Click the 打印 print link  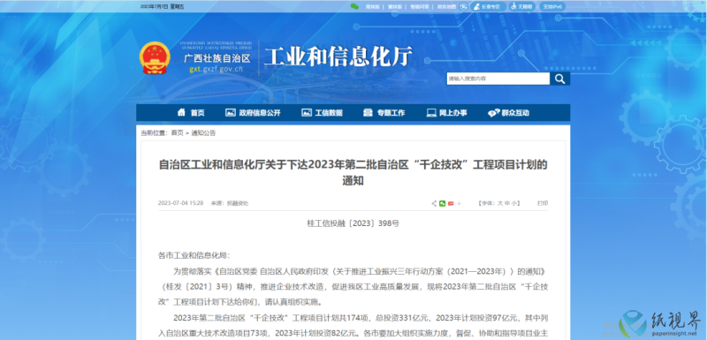click(543, 203)
